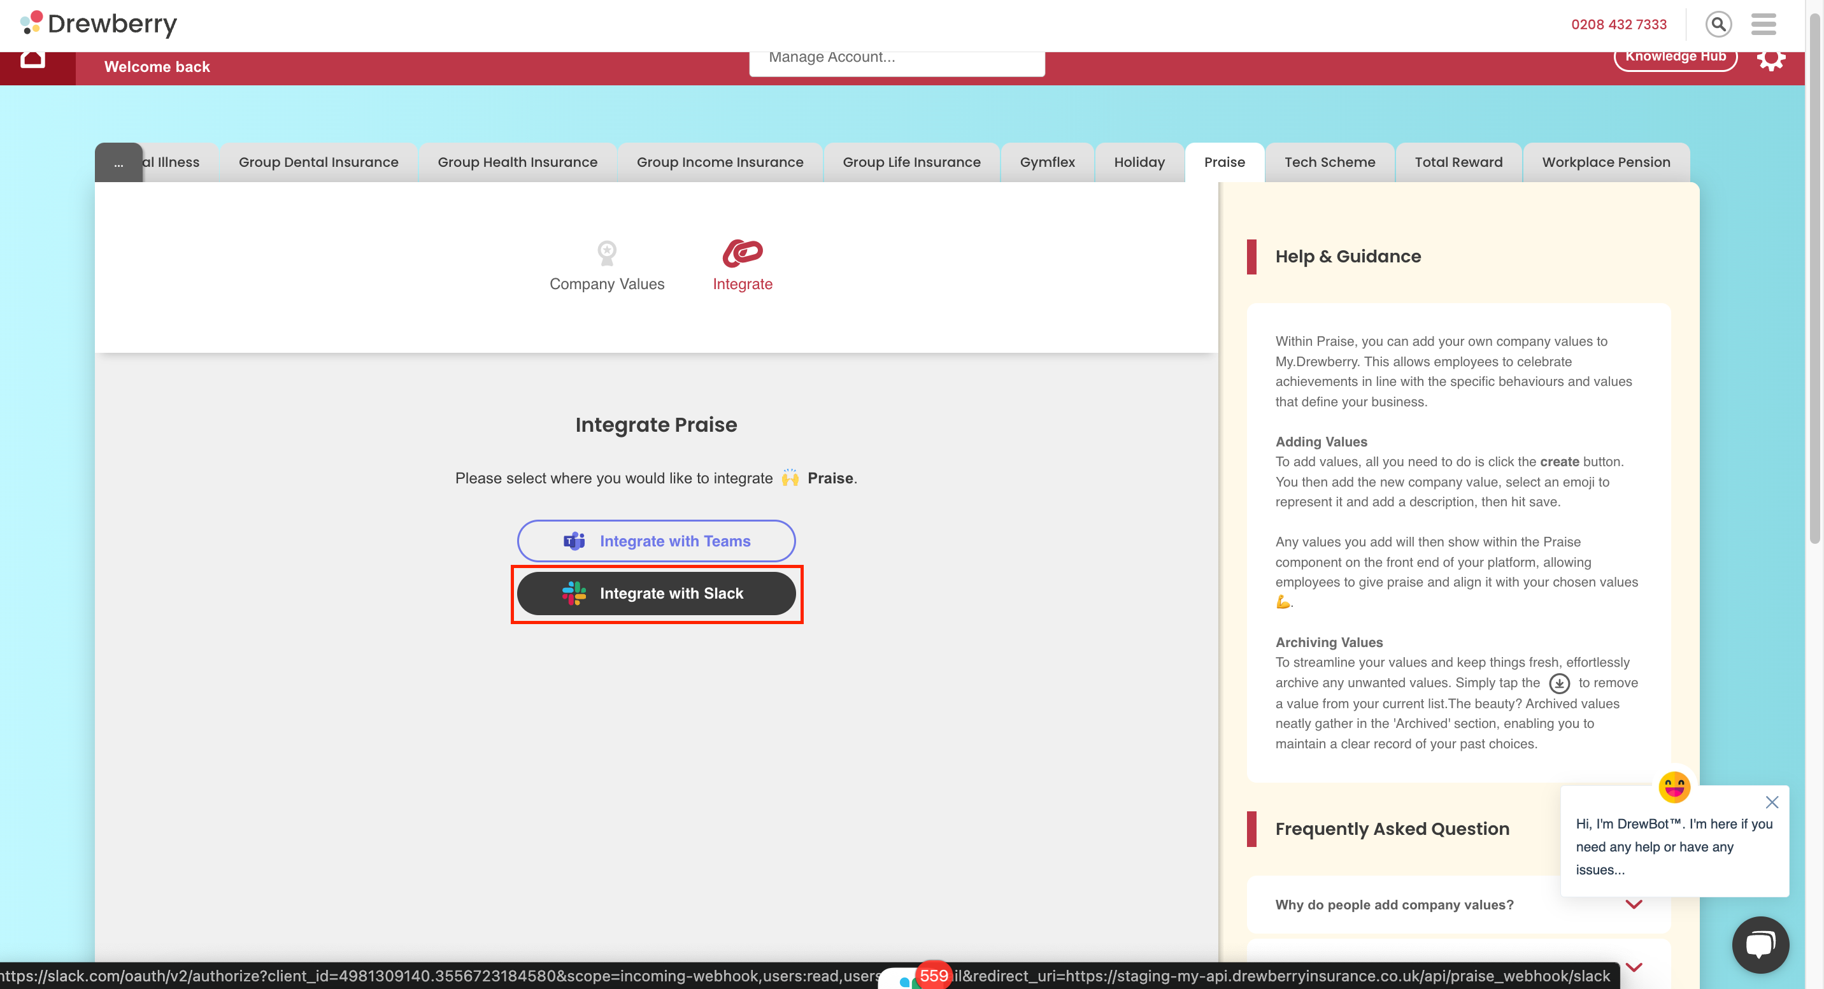Click the Help & Guidance heading

[1348, 256]
